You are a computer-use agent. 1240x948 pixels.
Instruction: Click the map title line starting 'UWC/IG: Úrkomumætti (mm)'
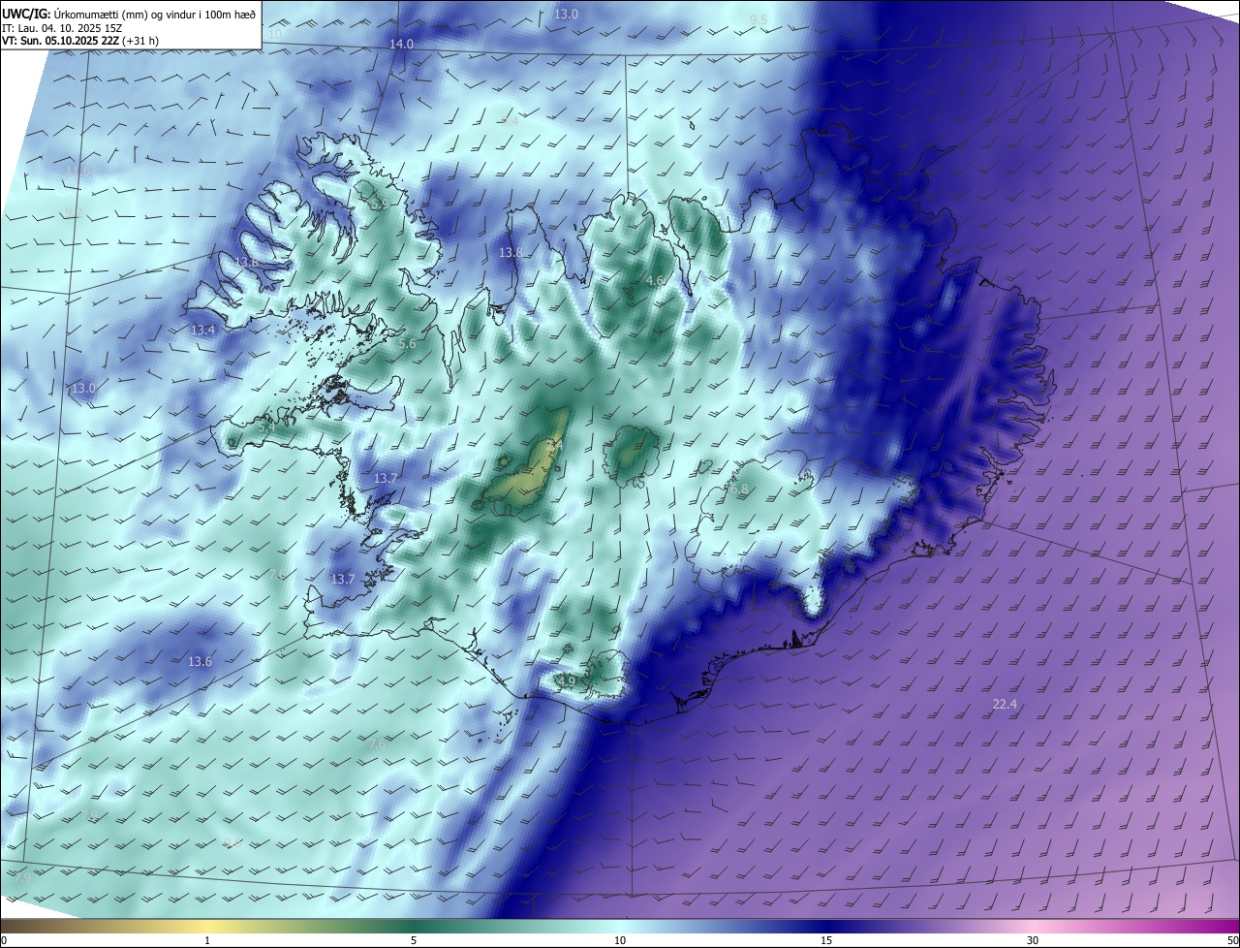129,13
